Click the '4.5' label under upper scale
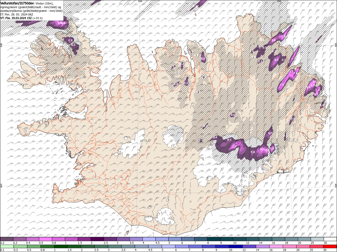 point(157,243)
